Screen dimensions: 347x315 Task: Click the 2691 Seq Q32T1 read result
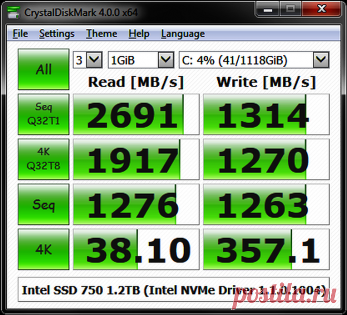tap(136, 114)
